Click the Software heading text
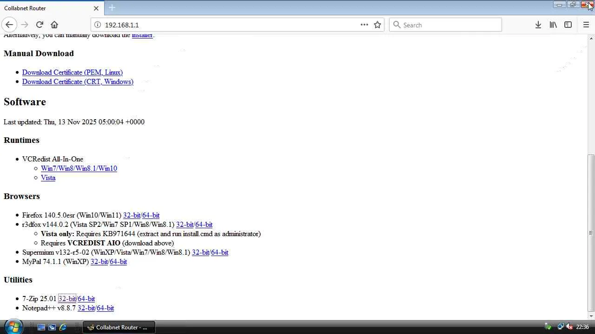The height and width of the screenshot is (334, 595). pos(25,102)
